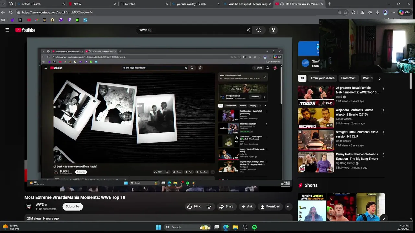The image size is (415, 233).
Task: Open the WWE channel avatar
Action: click(29, 206)
